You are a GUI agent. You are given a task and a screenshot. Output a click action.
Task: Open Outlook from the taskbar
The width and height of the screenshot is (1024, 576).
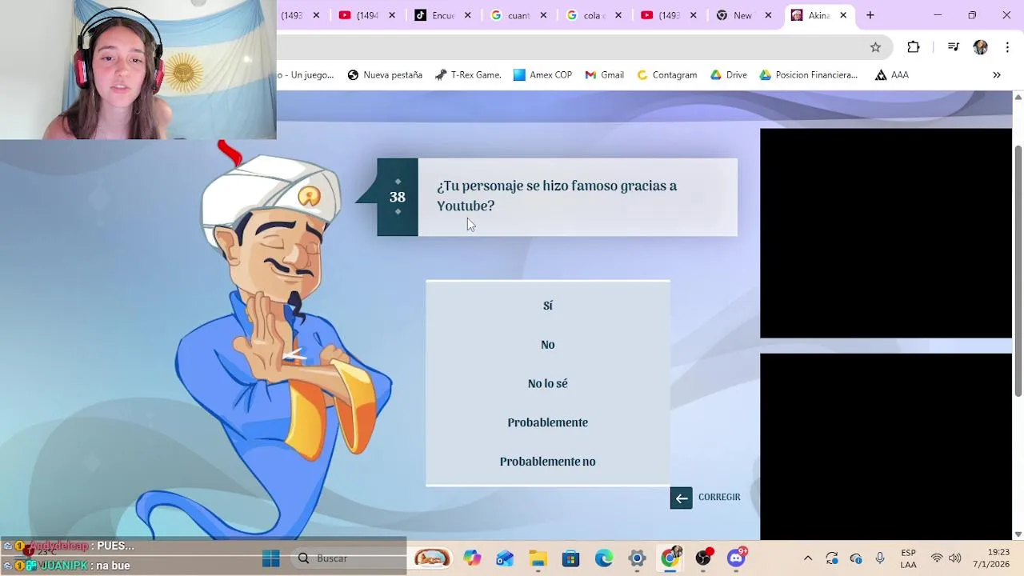[x=505, y=558]
